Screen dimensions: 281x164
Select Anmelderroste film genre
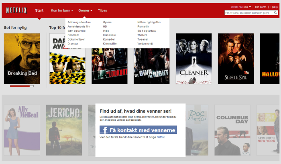pyautogui.click(x=79, y=26)
